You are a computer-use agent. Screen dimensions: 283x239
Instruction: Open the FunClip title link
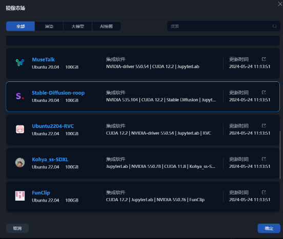click(41, 193)
